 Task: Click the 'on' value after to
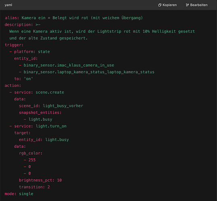28,79
